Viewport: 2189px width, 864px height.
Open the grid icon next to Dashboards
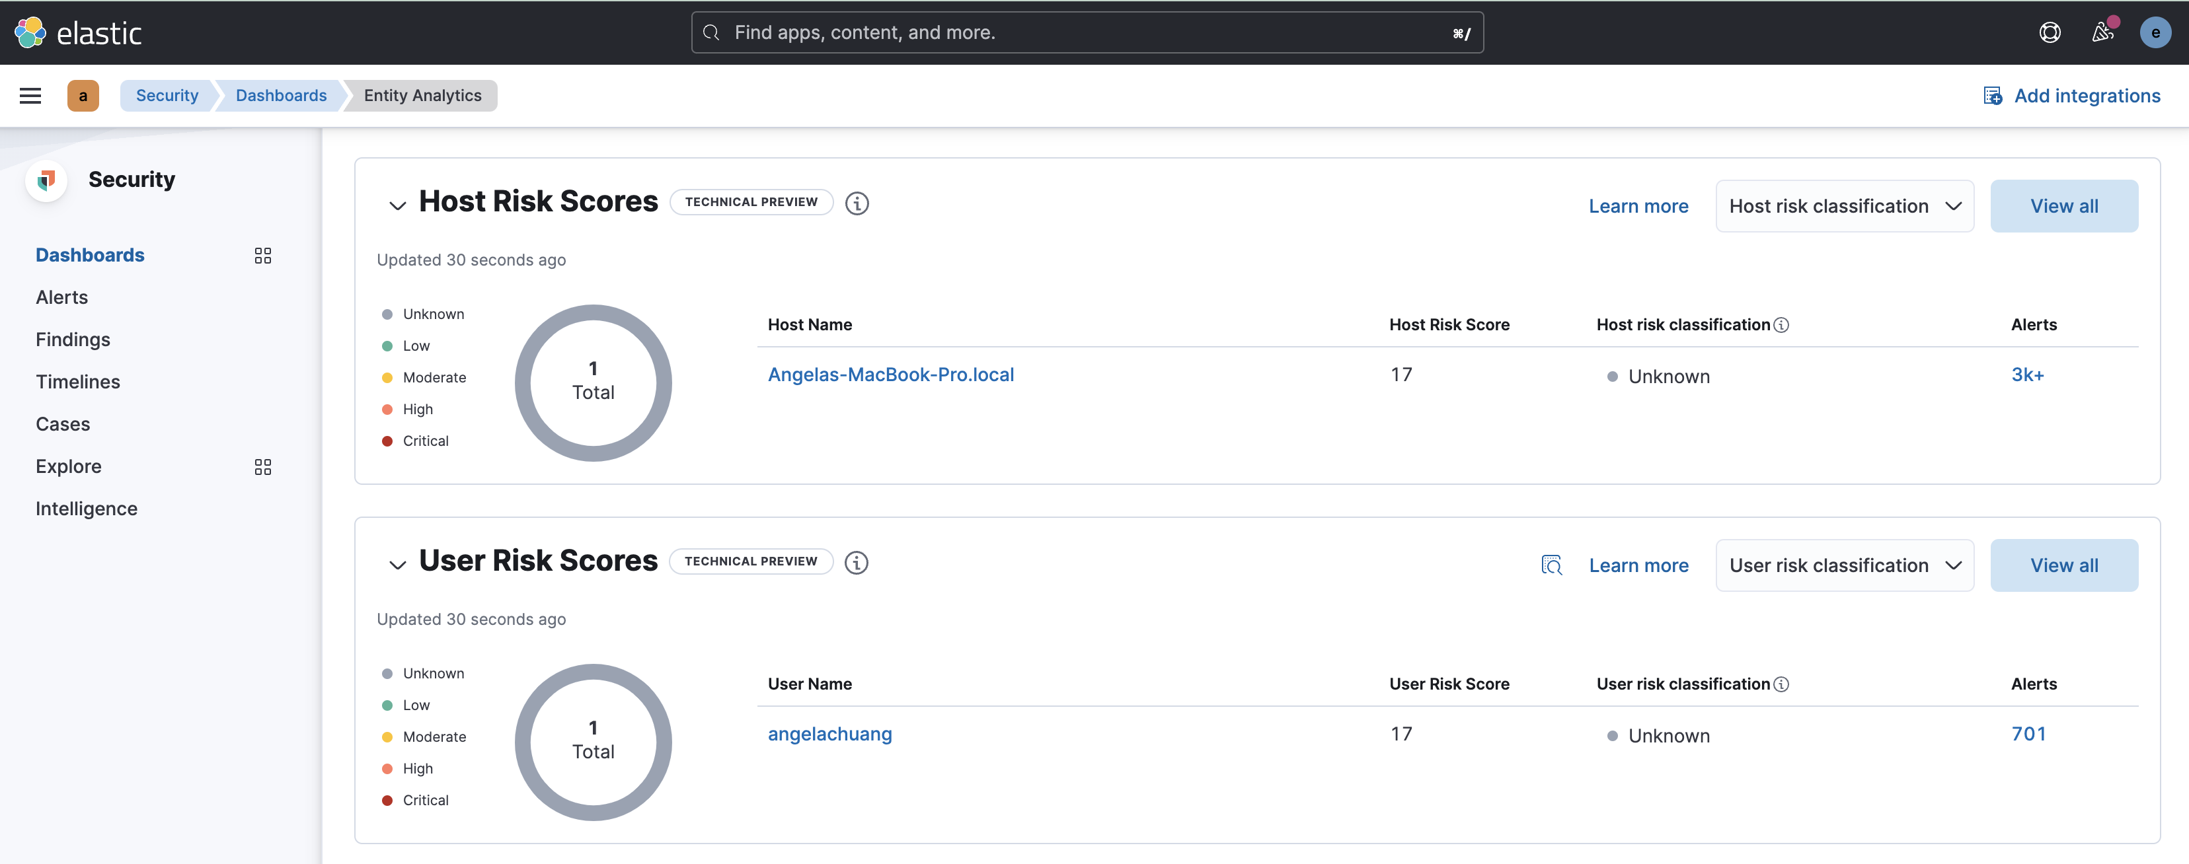click(262, 255)
